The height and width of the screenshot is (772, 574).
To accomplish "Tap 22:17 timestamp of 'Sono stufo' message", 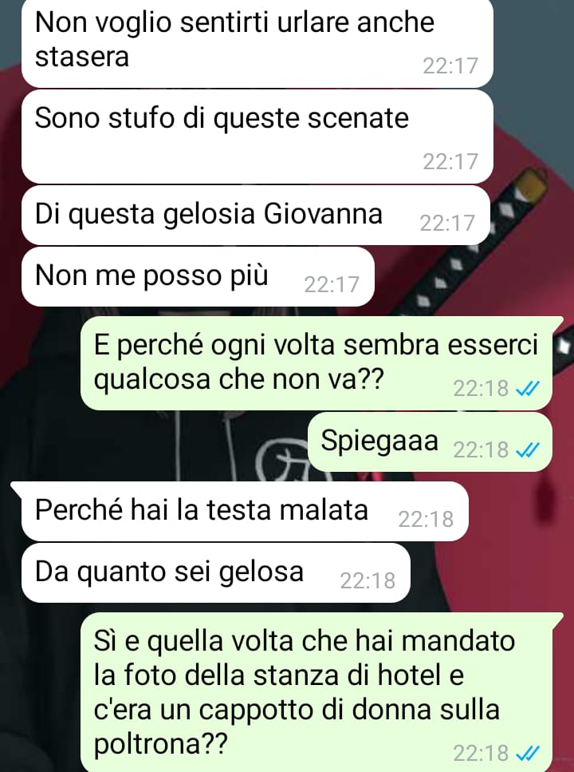I will pyautogui.click(x=450, y=161).
